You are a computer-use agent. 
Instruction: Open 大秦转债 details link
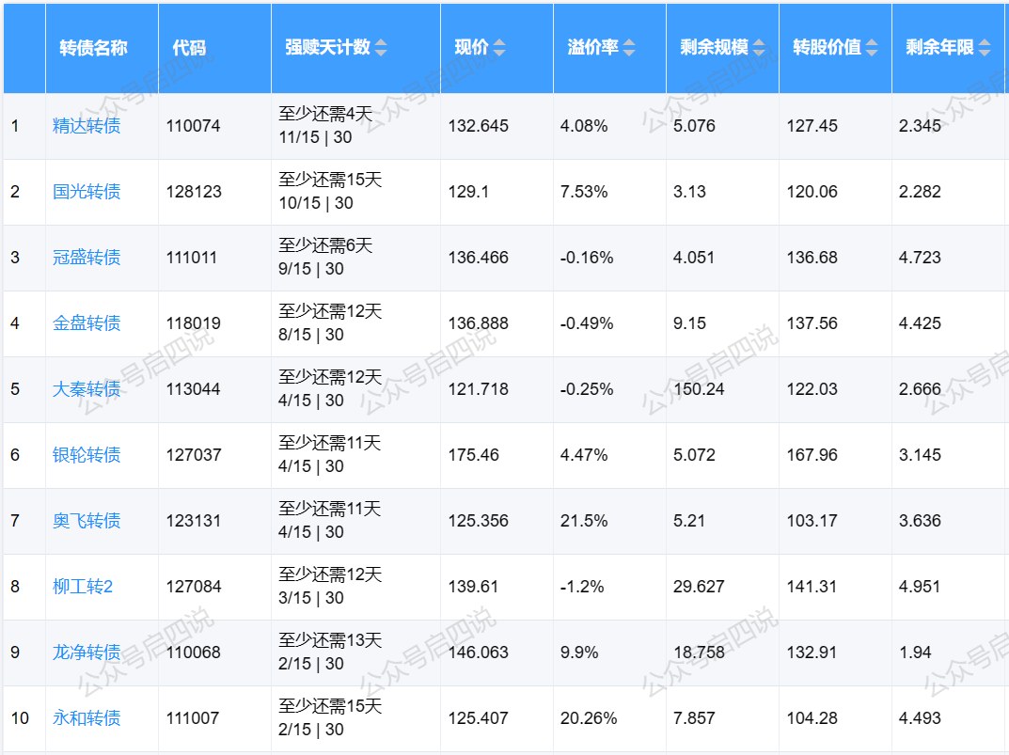coord(87,389)
